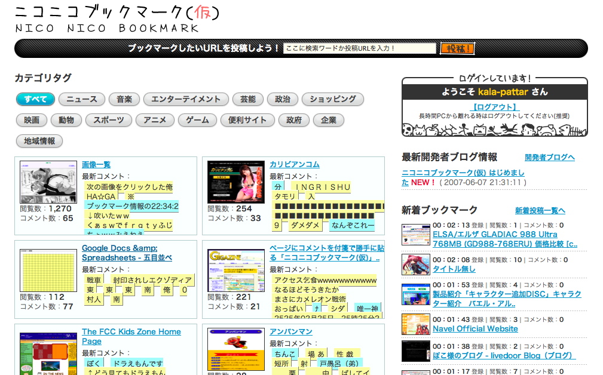Click the ログアウト link
603x375 pixels.
click(495, 107)
